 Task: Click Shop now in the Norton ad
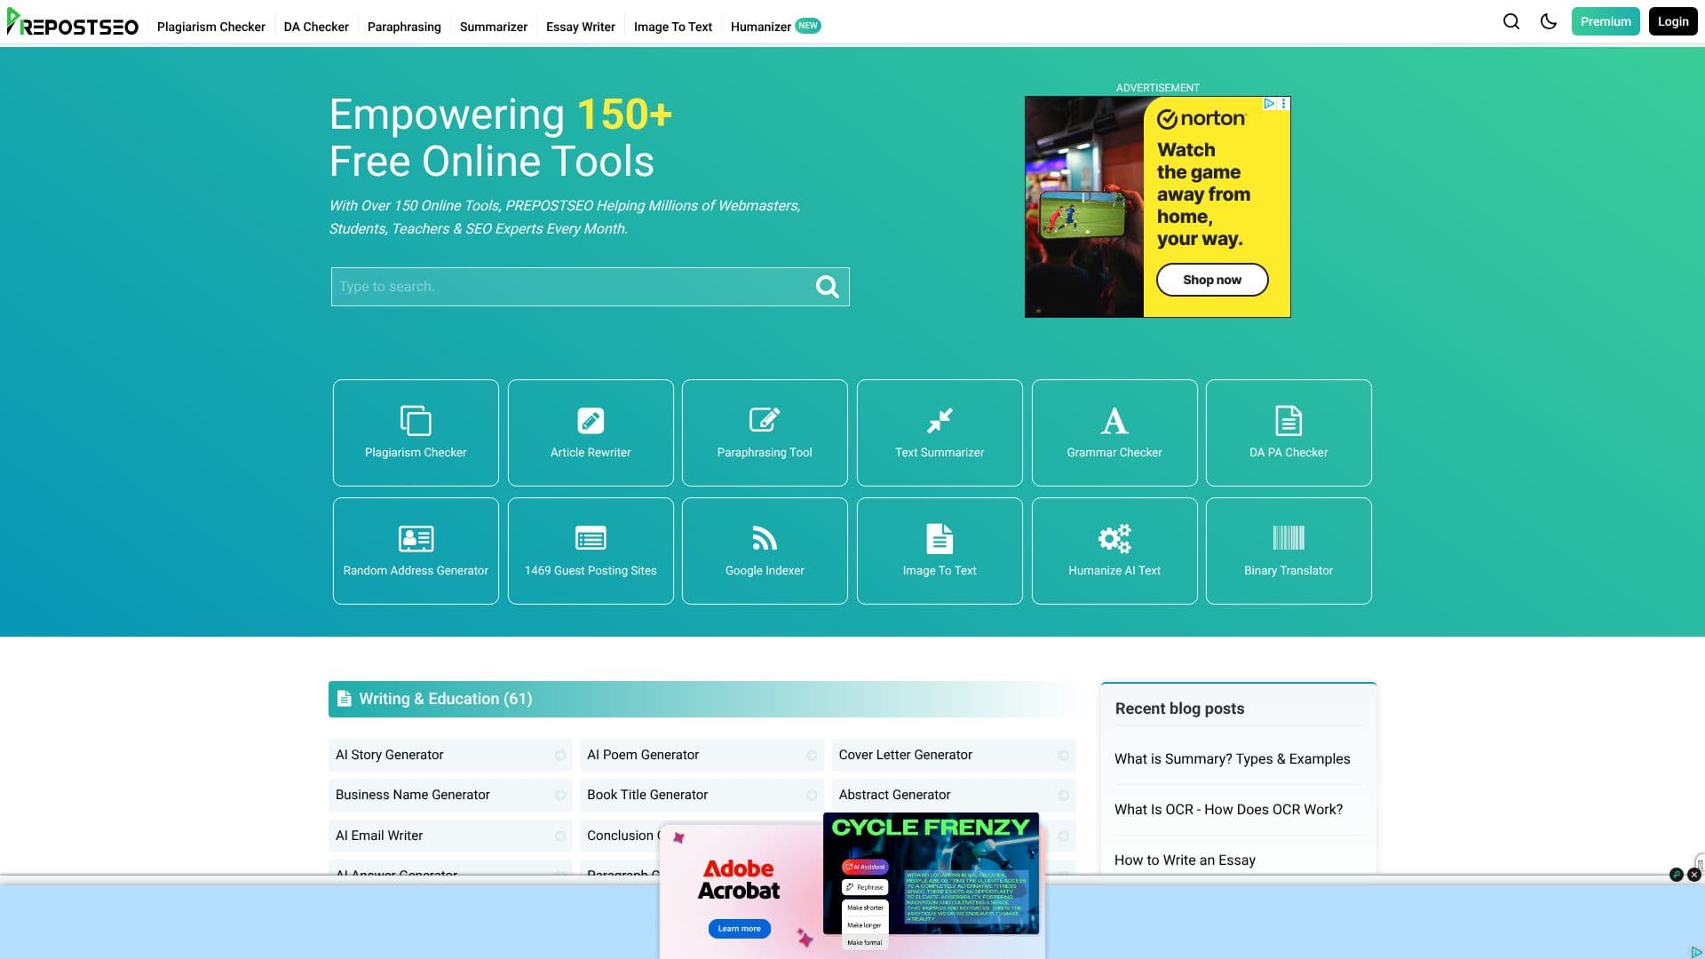[1212, 280]
